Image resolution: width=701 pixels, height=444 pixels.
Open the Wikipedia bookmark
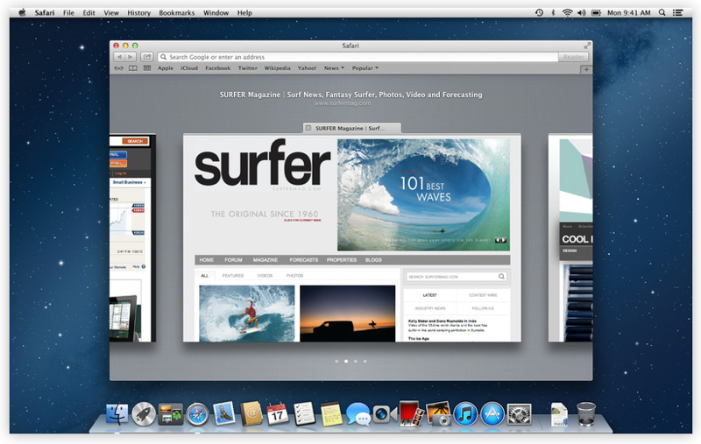coord(277,68)
